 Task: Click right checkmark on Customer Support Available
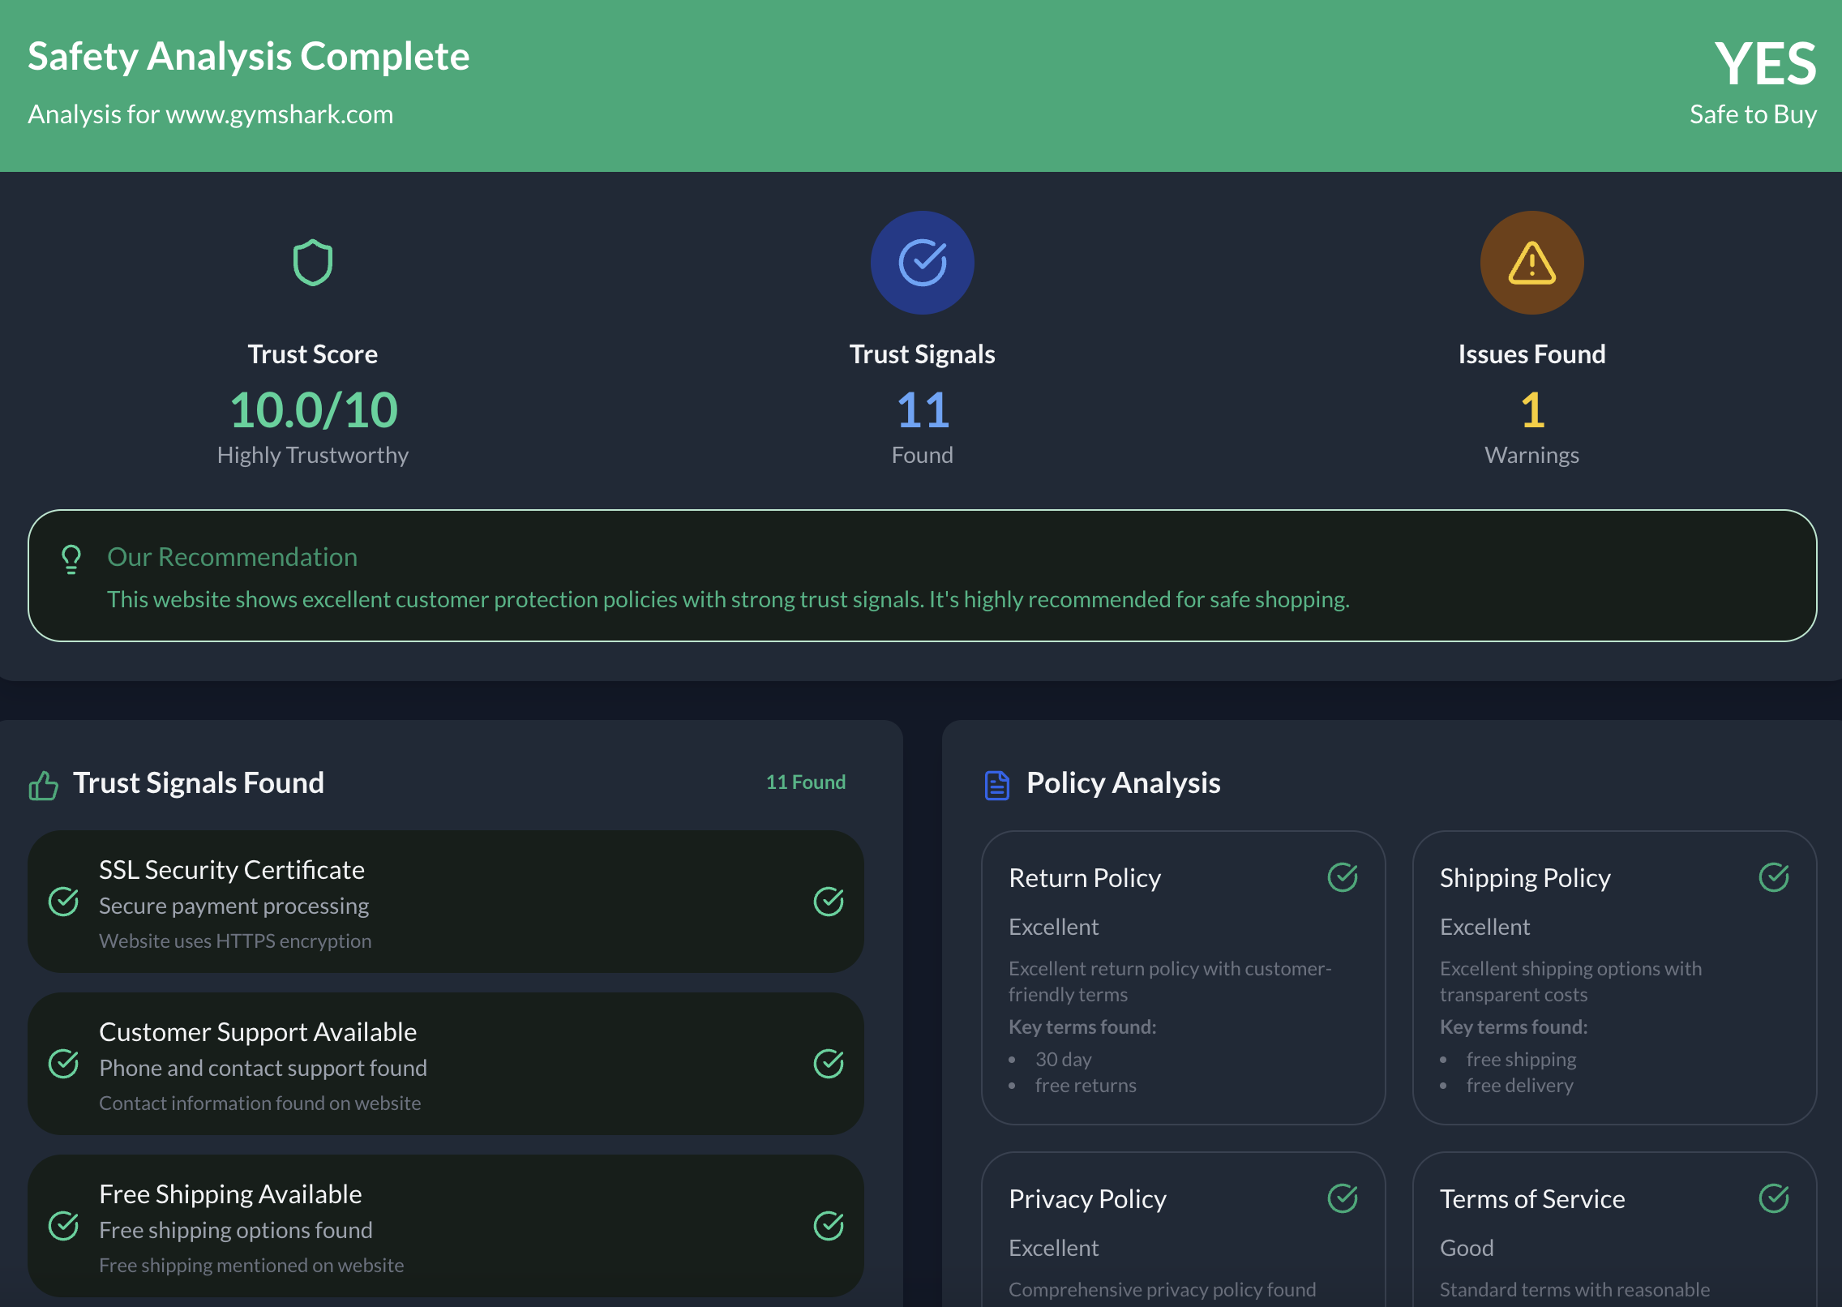point(829,1064)
